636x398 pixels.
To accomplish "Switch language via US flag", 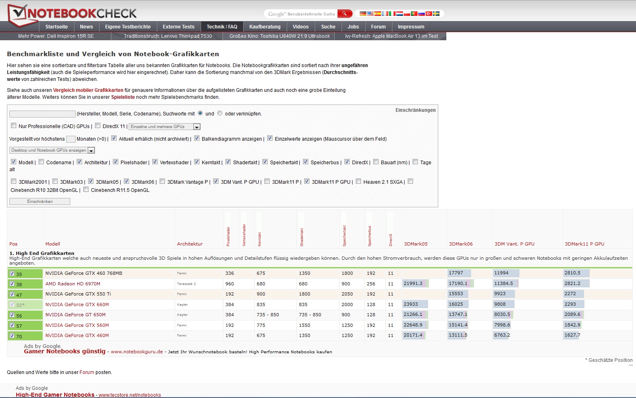I will (370, 13).
